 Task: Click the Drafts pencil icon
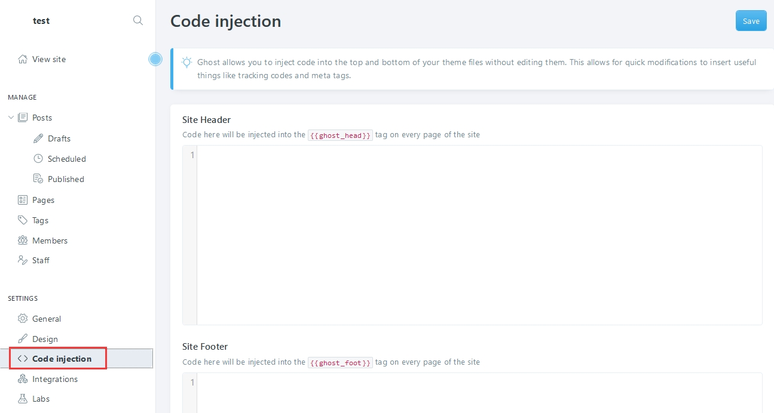click(38, 138)
